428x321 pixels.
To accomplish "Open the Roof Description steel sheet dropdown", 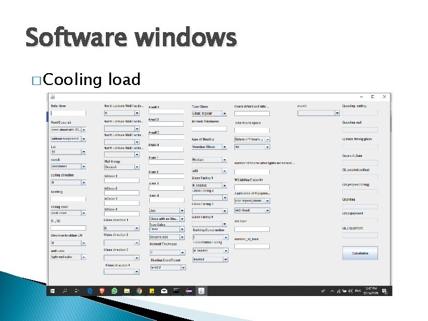I will click(68, 130).
